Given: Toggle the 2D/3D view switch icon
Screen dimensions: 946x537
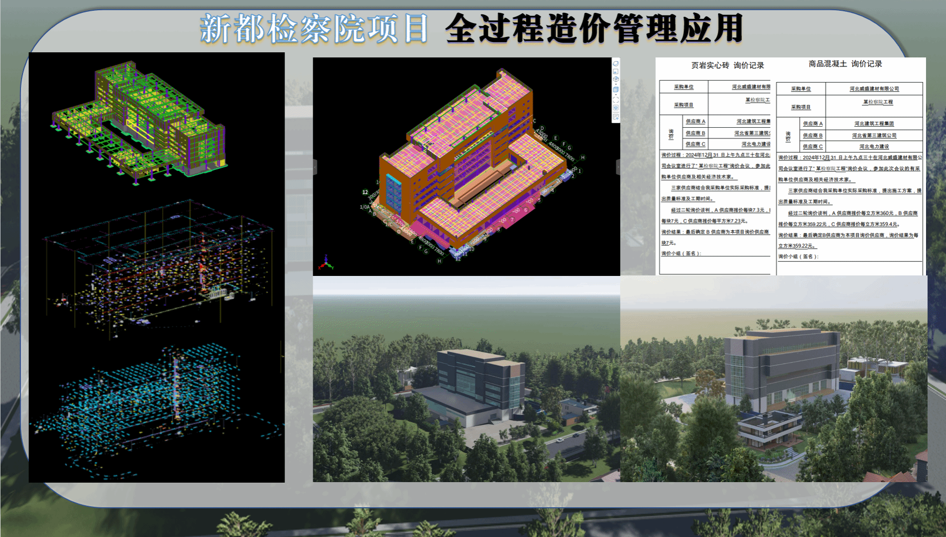Looking at the screenshot, I should click(x=616, y=71).
